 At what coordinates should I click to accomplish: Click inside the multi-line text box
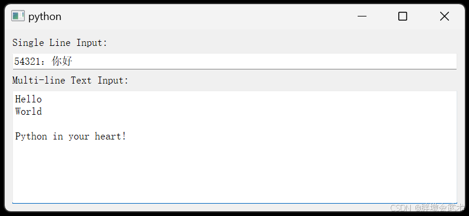coord(234,147)
